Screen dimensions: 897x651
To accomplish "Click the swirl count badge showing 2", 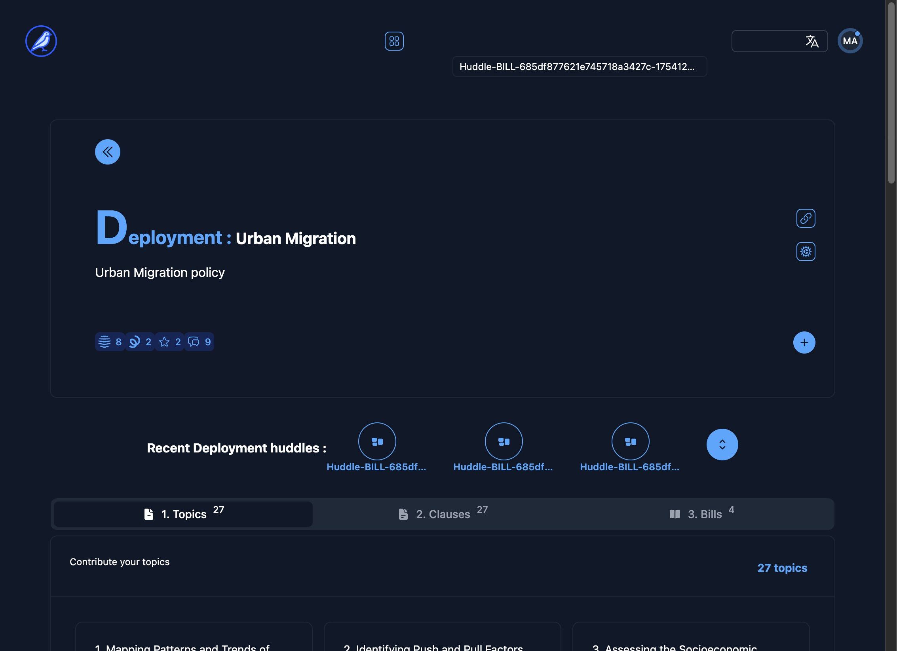I will click(x=140, y=342).
